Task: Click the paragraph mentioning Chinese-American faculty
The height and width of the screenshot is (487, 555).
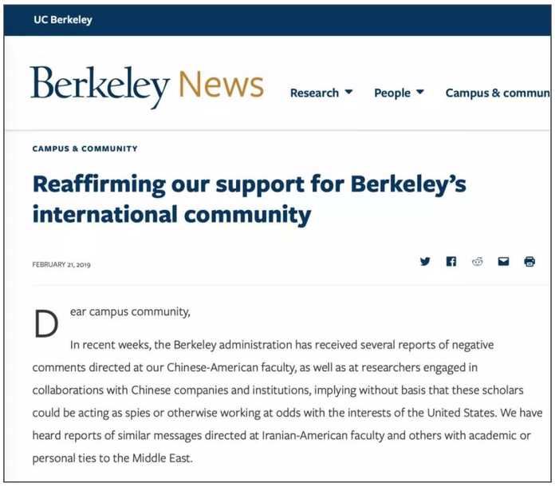Action: pos(287,402)
